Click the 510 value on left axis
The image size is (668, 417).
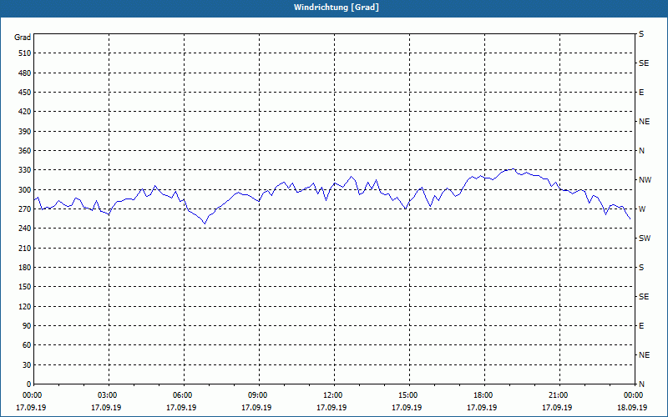[25, 53]
